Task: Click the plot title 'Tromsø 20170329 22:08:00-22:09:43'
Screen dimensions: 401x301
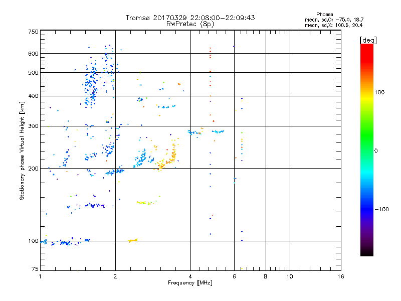Action: [190, 18]
